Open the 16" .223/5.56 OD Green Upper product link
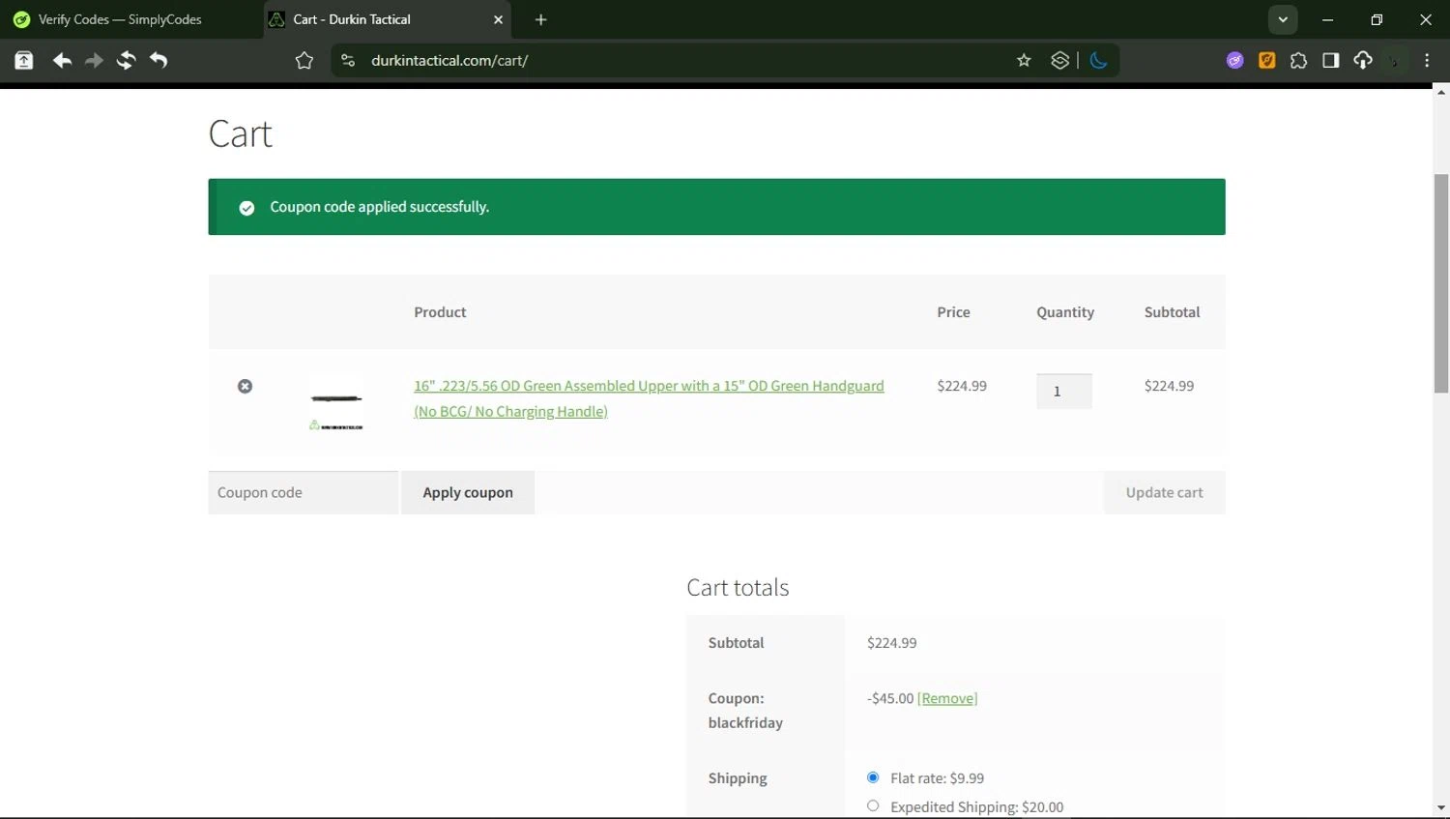Screen dimensions: 1450x819 (649, 398)
